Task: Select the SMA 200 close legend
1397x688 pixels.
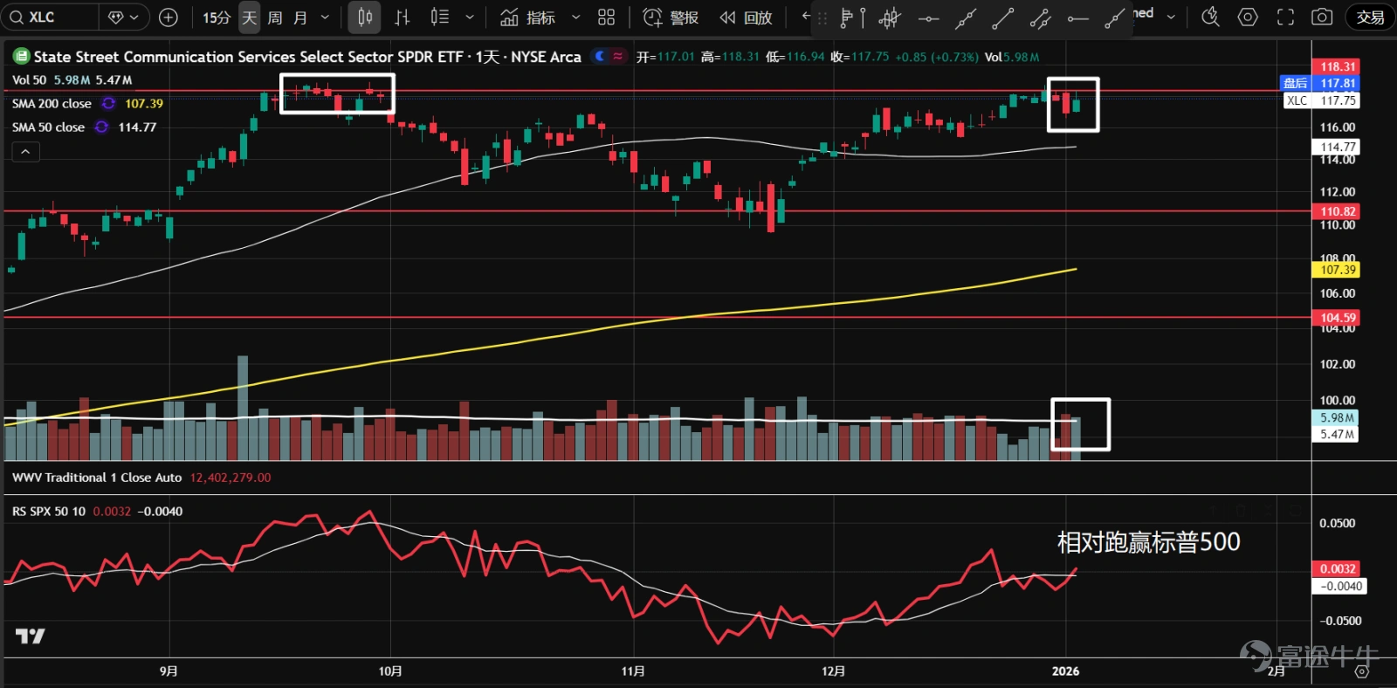Action: (x=52, y=103)
